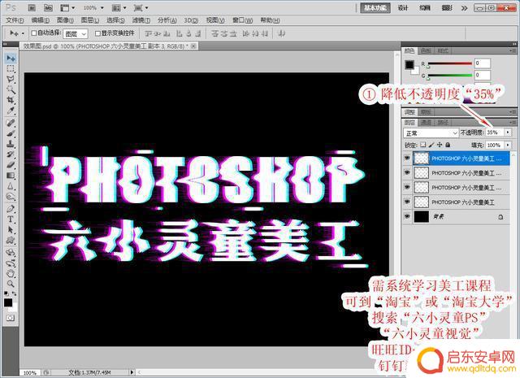Switch to the 摄影 workspace
This screenshot has height=378, width=520.
click(x=447, y=7)
